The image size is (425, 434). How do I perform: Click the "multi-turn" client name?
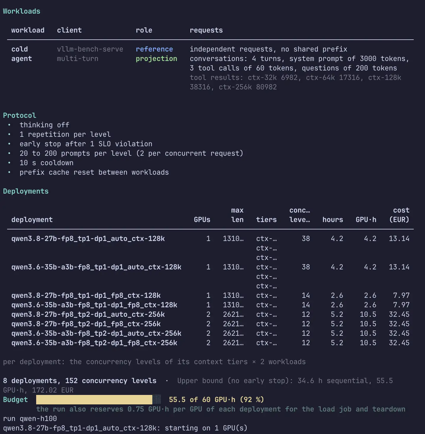[x=78, y=59]
